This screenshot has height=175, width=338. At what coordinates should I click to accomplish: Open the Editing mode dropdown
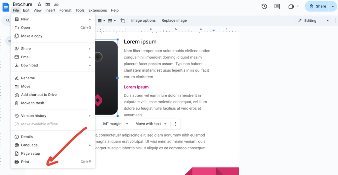[x=313, y=20]
